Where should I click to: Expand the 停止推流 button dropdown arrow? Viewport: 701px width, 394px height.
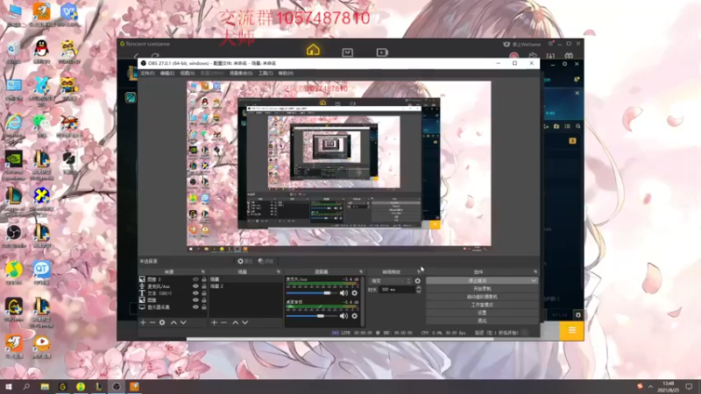tap(534, 280)
